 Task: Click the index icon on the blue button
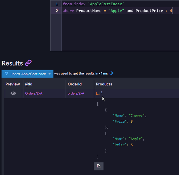[x=7, y=74]
